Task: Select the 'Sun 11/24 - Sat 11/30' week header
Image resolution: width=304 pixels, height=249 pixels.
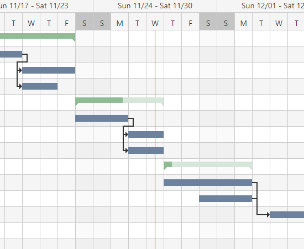Action: coord(155,6)
